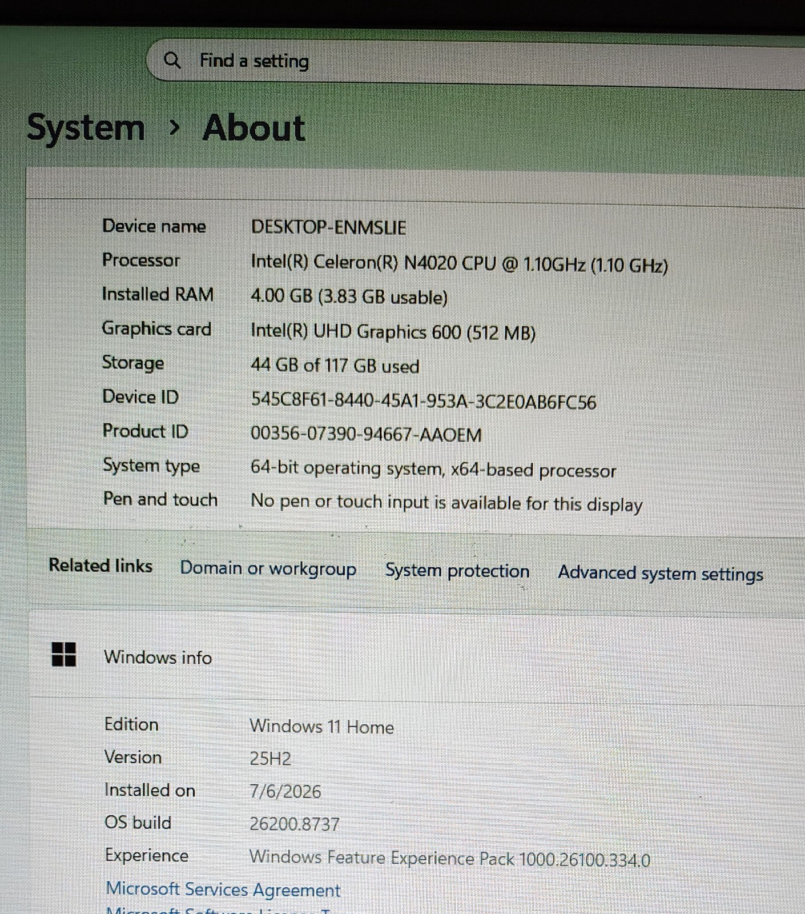Click the Windows logo icon
The image size is (805, 914).
64,654
